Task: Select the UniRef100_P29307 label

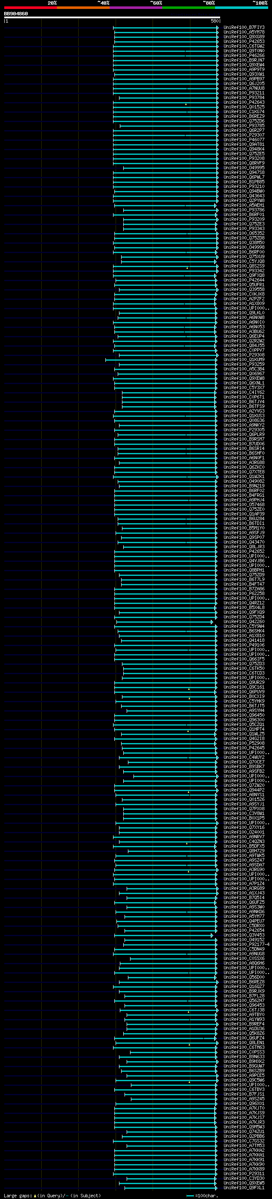Action: pyautogui.click(x=244, y=135)
